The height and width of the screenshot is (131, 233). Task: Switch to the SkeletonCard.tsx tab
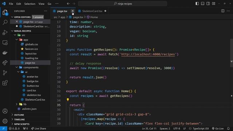coord(92,11)
